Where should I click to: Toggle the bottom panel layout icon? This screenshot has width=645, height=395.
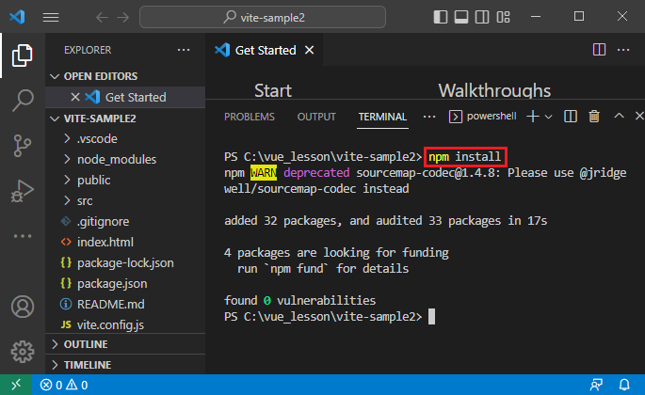click(x=461, y=17)
